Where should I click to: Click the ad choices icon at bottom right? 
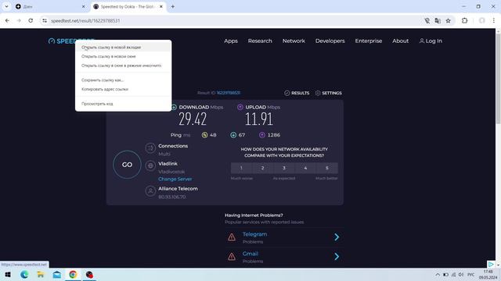491,264
